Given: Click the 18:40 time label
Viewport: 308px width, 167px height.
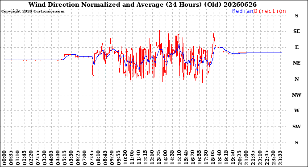Looking at the screenshot, I should pos(220,158).
